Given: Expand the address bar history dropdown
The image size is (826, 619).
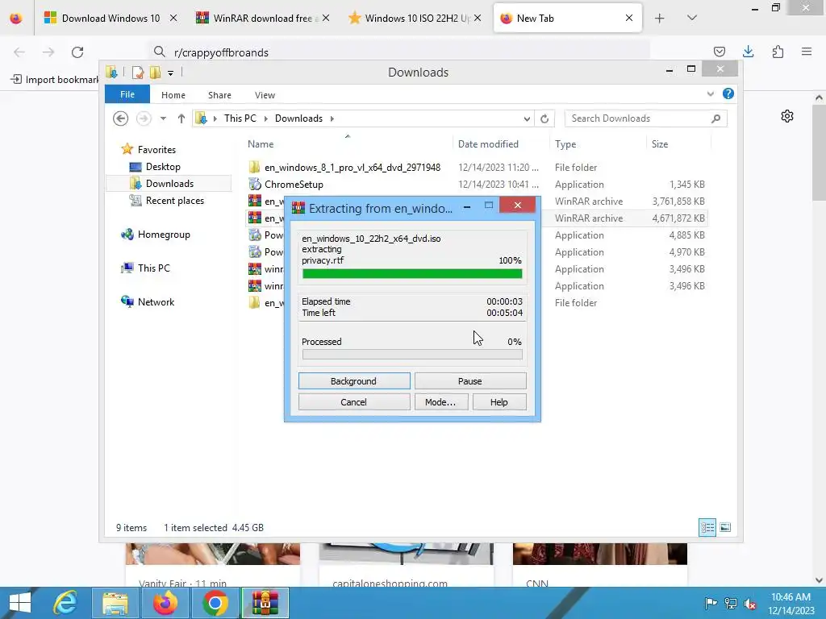Looking at the screenshot, I should click(527, 119).
